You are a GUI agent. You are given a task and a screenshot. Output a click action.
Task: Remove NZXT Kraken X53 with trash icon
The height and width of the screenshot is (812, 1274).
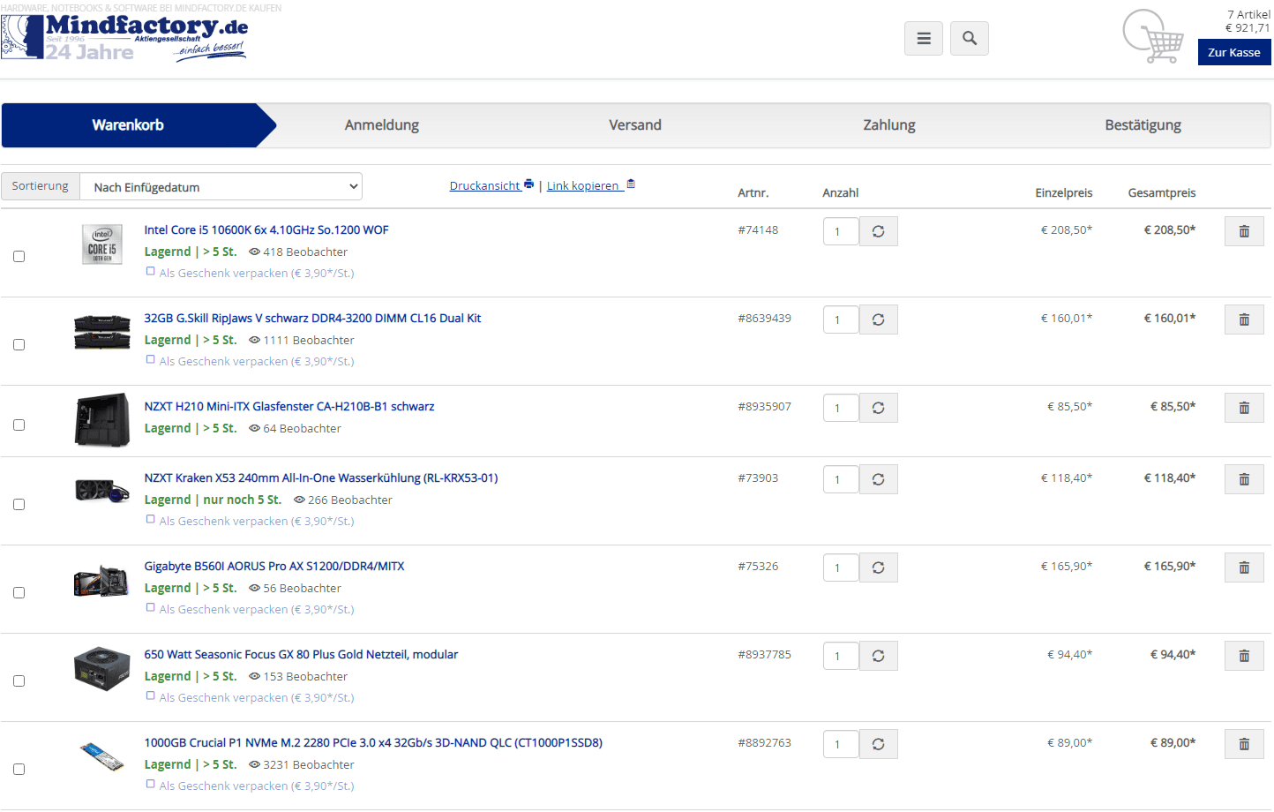tap(1244, 479)
